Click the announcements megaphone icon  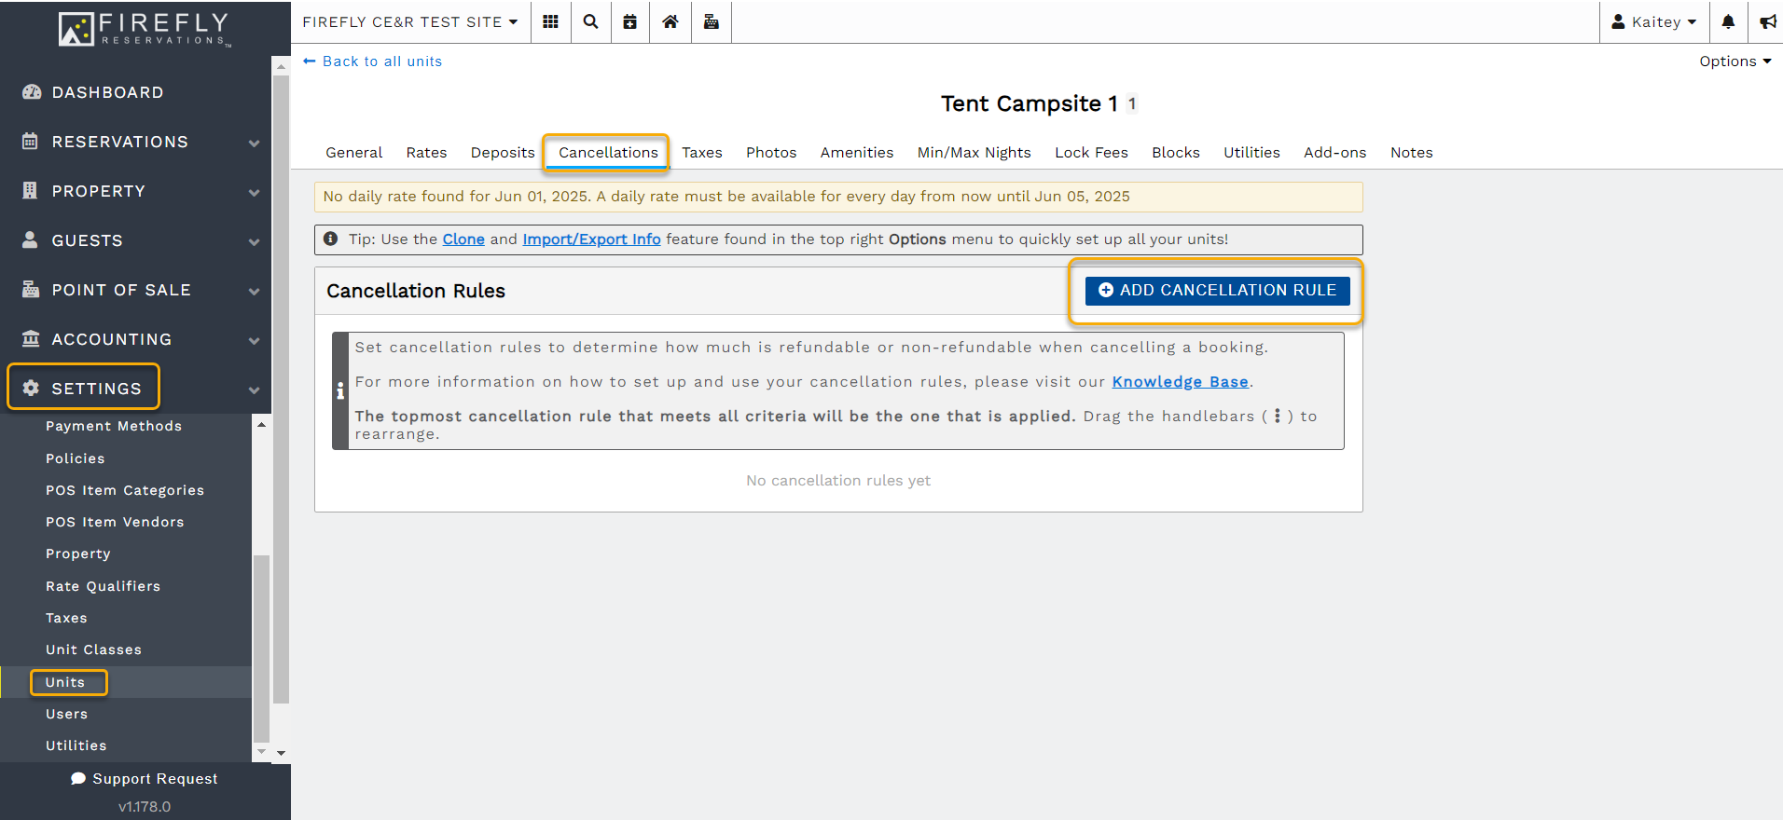pos(1767,21)
